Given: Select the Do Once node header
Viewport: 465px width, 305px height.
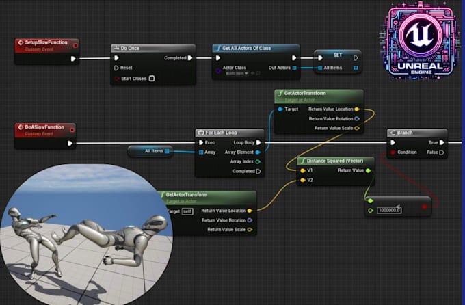Looking at the screenshot, I should tap(153, 48).
